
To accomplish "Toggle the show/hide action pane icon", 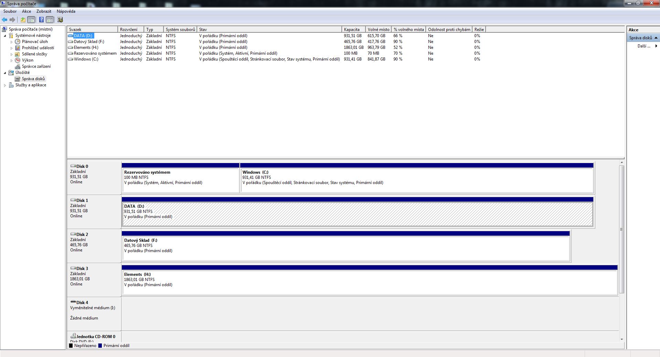I will (50, 20).
